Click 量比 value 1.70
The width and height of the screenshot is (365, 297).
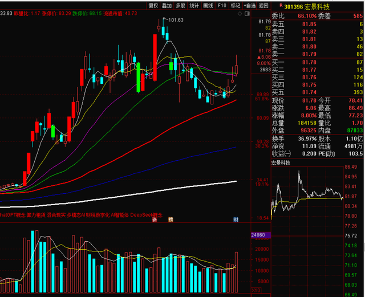pyautogui.click(x=358, y=123)
